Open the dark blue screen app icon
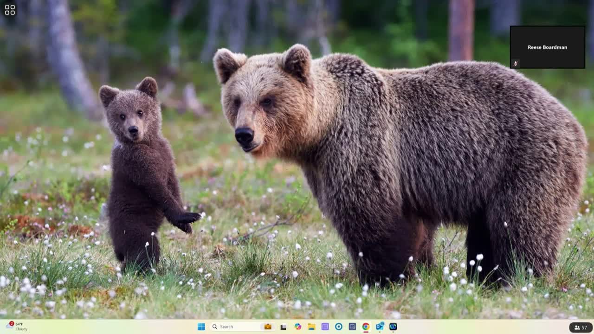This screenshot has width=594, height=334. pos(352,327)
